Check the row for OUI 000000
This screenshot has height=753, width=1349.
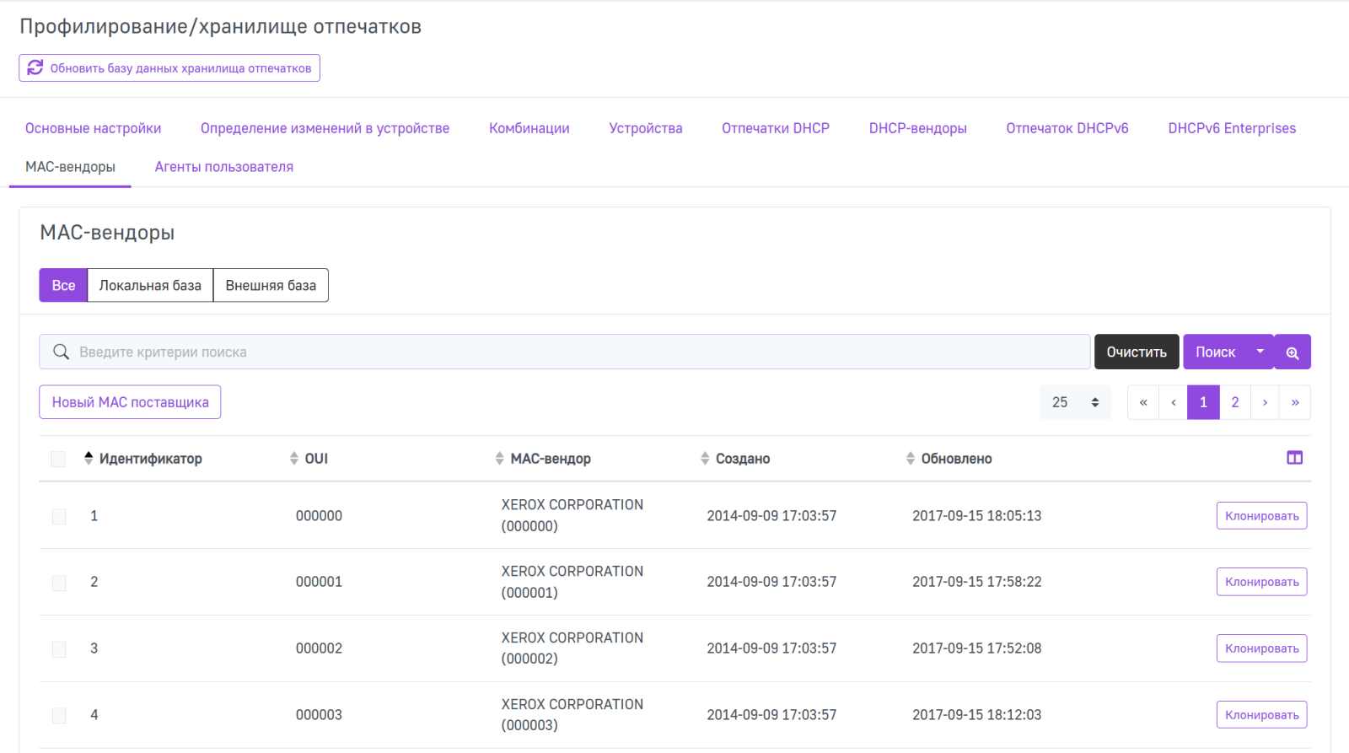pyautogui.click(x=59, y=516)
